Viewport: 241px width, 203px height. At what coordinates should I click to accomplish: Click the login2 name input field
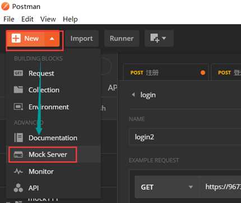185,137
